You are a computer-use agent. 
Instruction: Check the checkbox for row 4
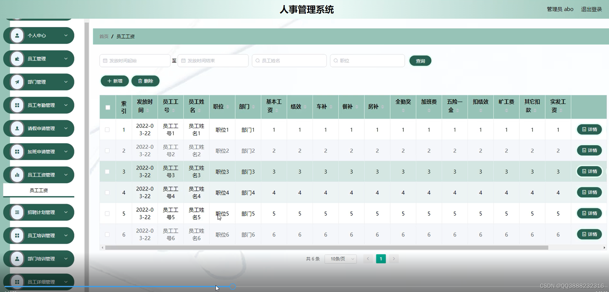click(107, 193)
